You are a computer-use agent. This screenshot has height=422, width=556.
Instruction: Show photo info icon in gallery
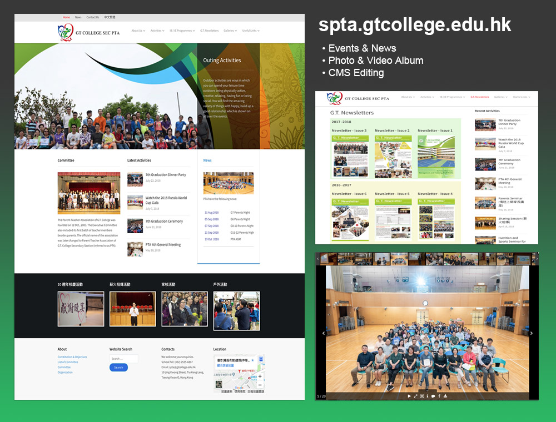(427, 396)
